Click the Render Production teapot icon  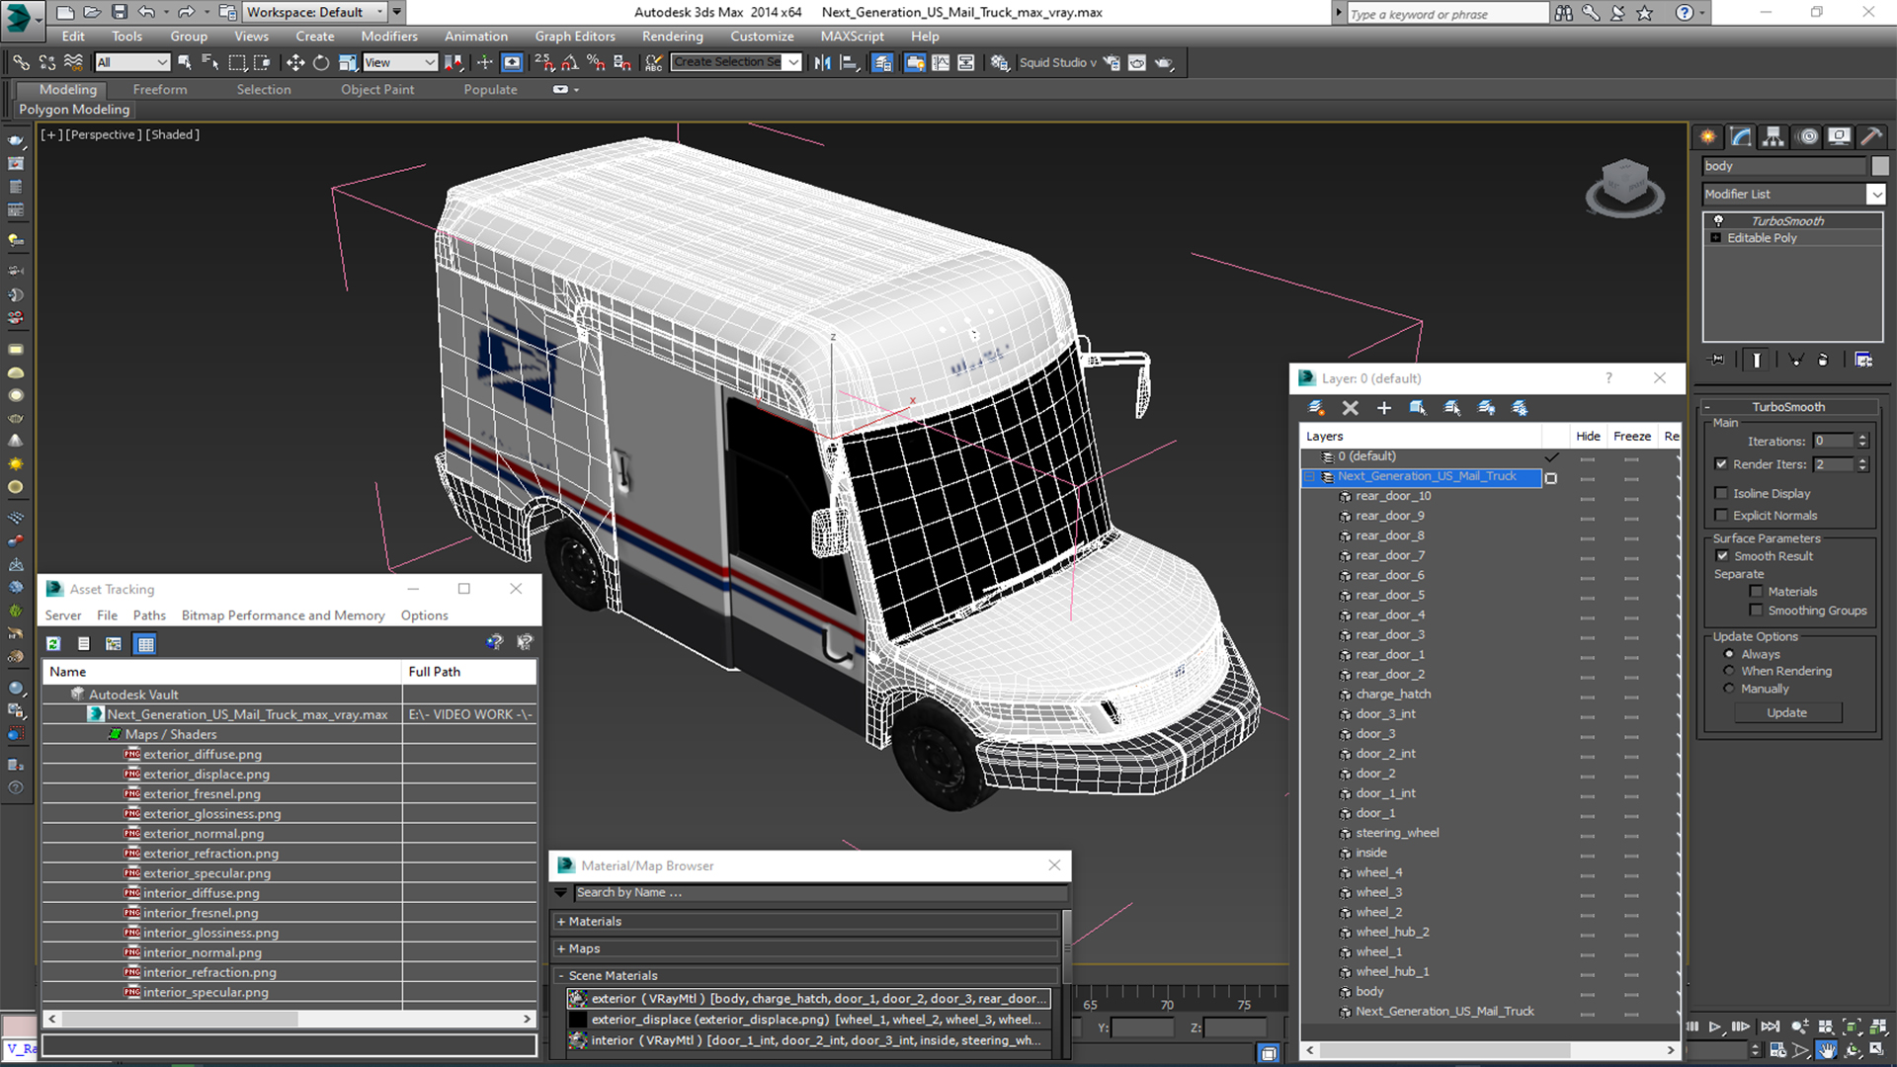1164,62
